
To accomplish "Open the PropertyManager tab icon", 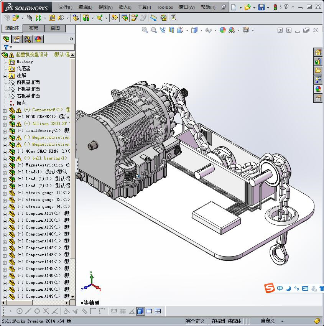I will (x=17, y=39).
